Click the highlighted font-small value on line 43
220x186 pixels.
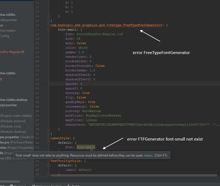pos(86,147)
